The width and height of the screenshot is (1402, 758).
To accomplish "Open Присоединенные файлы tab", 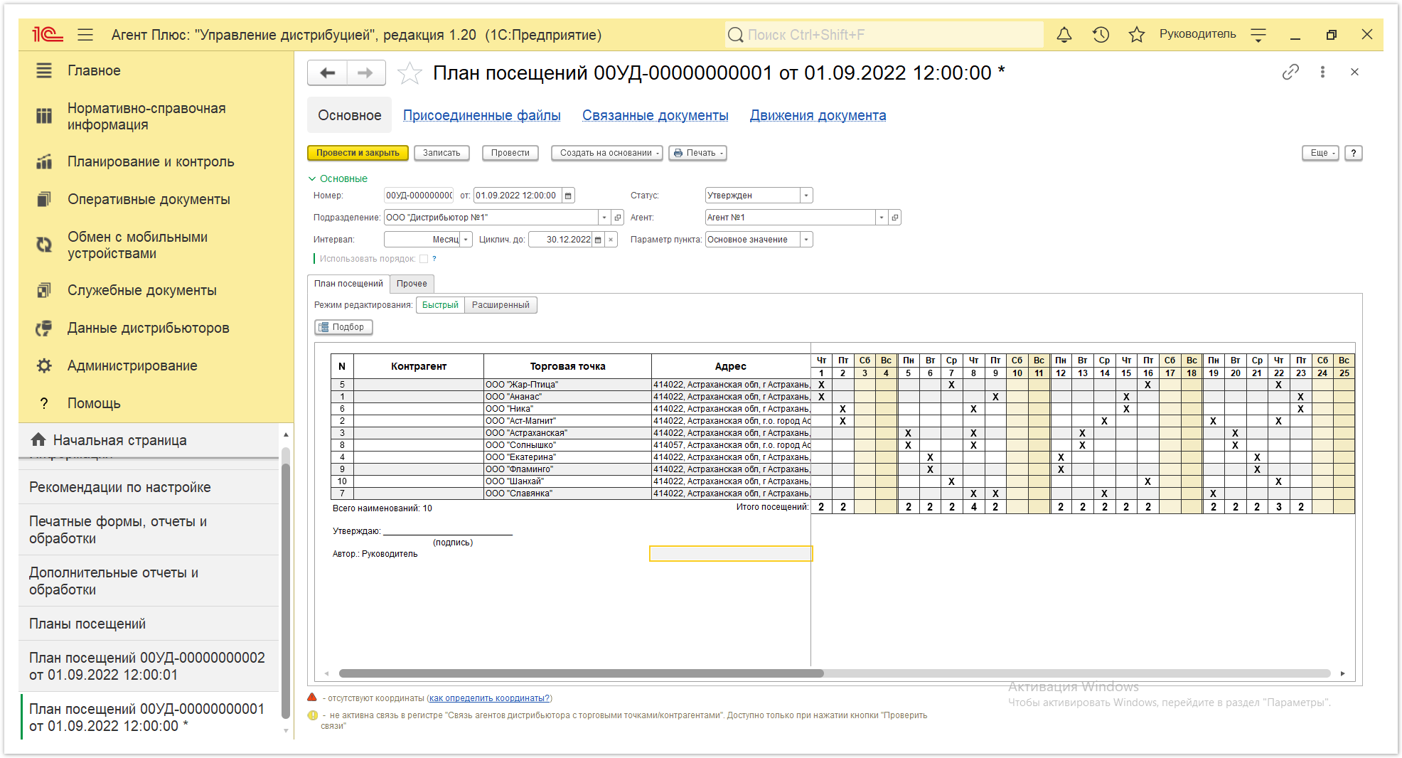I will (x=481, y=115).
